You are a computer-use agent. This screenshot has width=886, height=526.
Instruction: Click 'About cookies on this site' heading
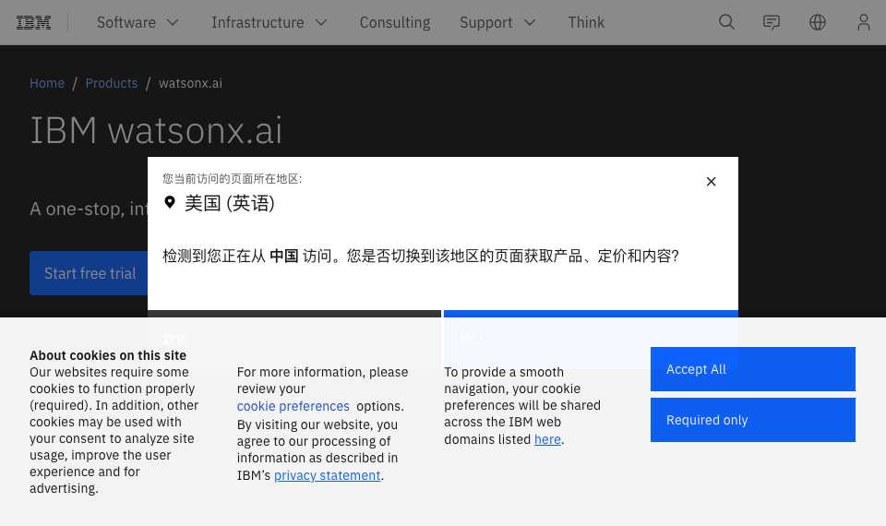click(x=108, y=355)
